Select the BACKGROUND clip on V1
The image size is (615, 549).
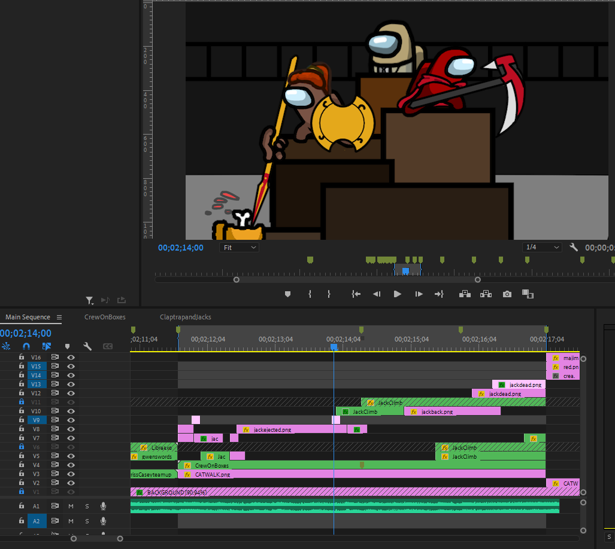(x=355, y=492)
